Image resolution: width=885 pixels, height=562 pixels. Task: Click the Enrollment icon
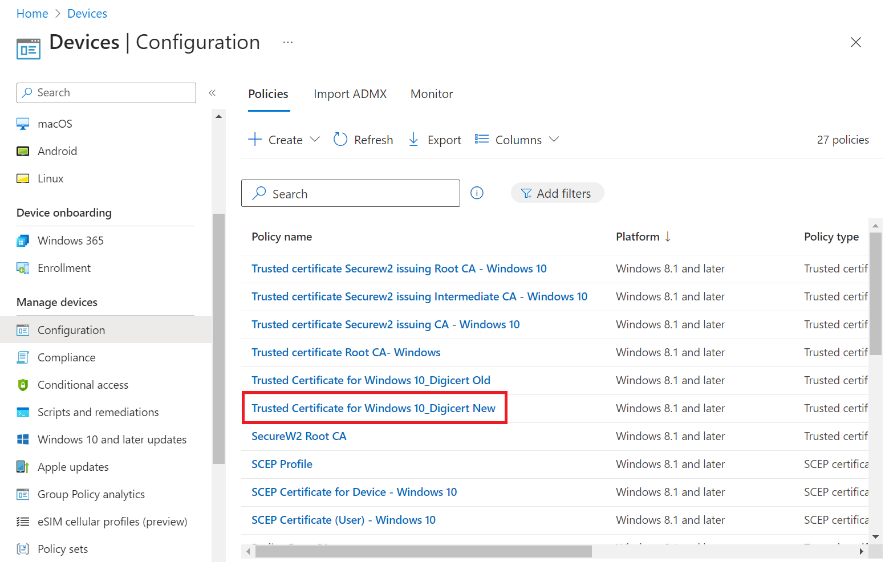(x=23, y=268)
